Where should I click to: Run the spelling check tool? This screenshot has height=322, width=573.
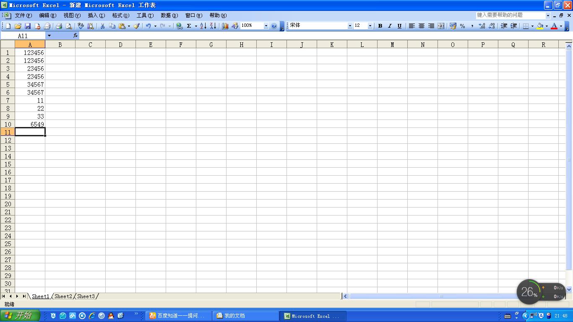[x=81, y=26]
